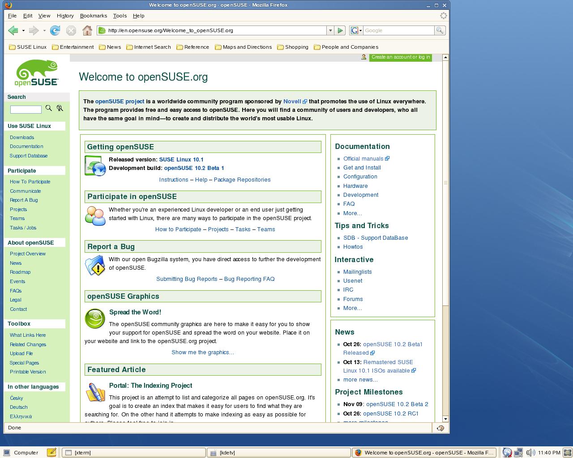Click the openSUSE chameleon logo
The height and width of the screenshot is (458, 573).
point(37,73)
